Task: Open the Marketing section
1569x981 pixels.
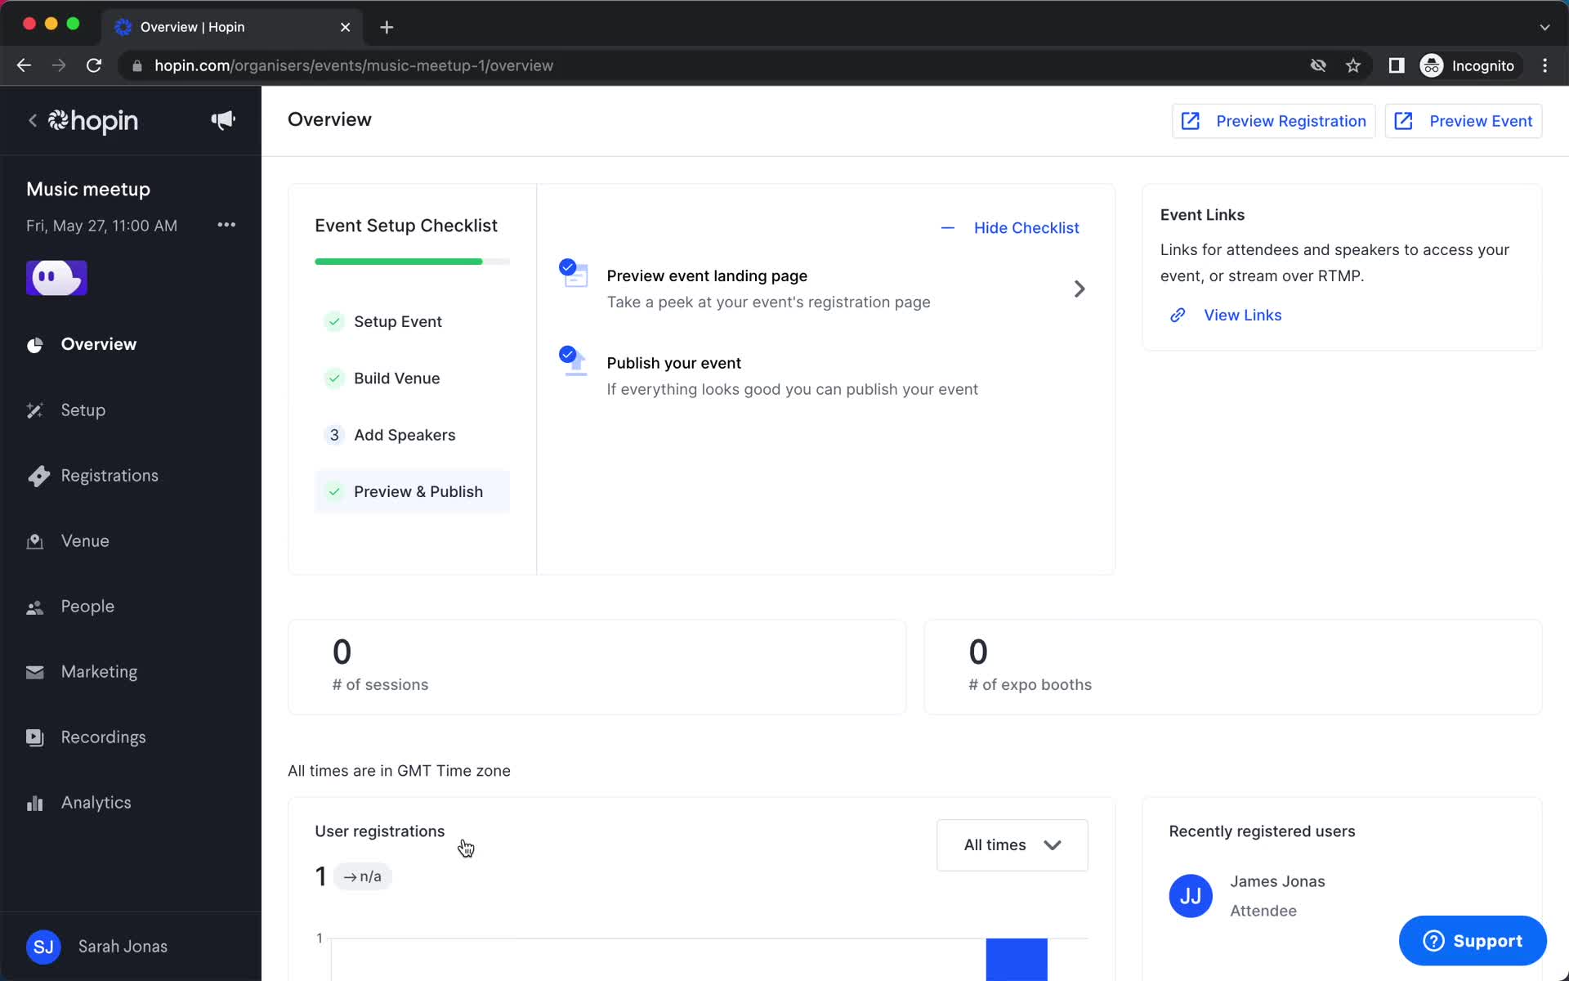Action: (x=100, y=671)
